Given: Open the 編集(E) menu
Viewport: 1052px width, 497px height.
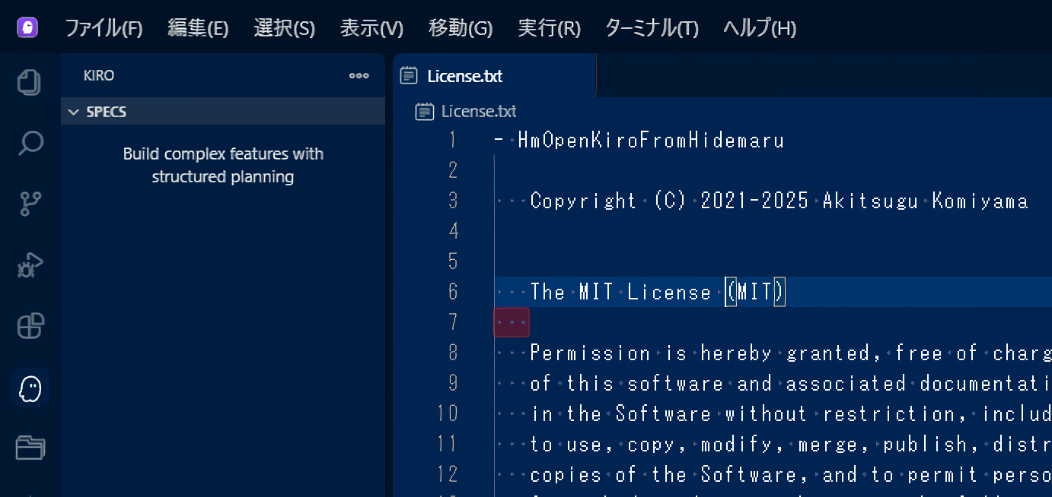Looking at the screenshot, I should point(198,29).
